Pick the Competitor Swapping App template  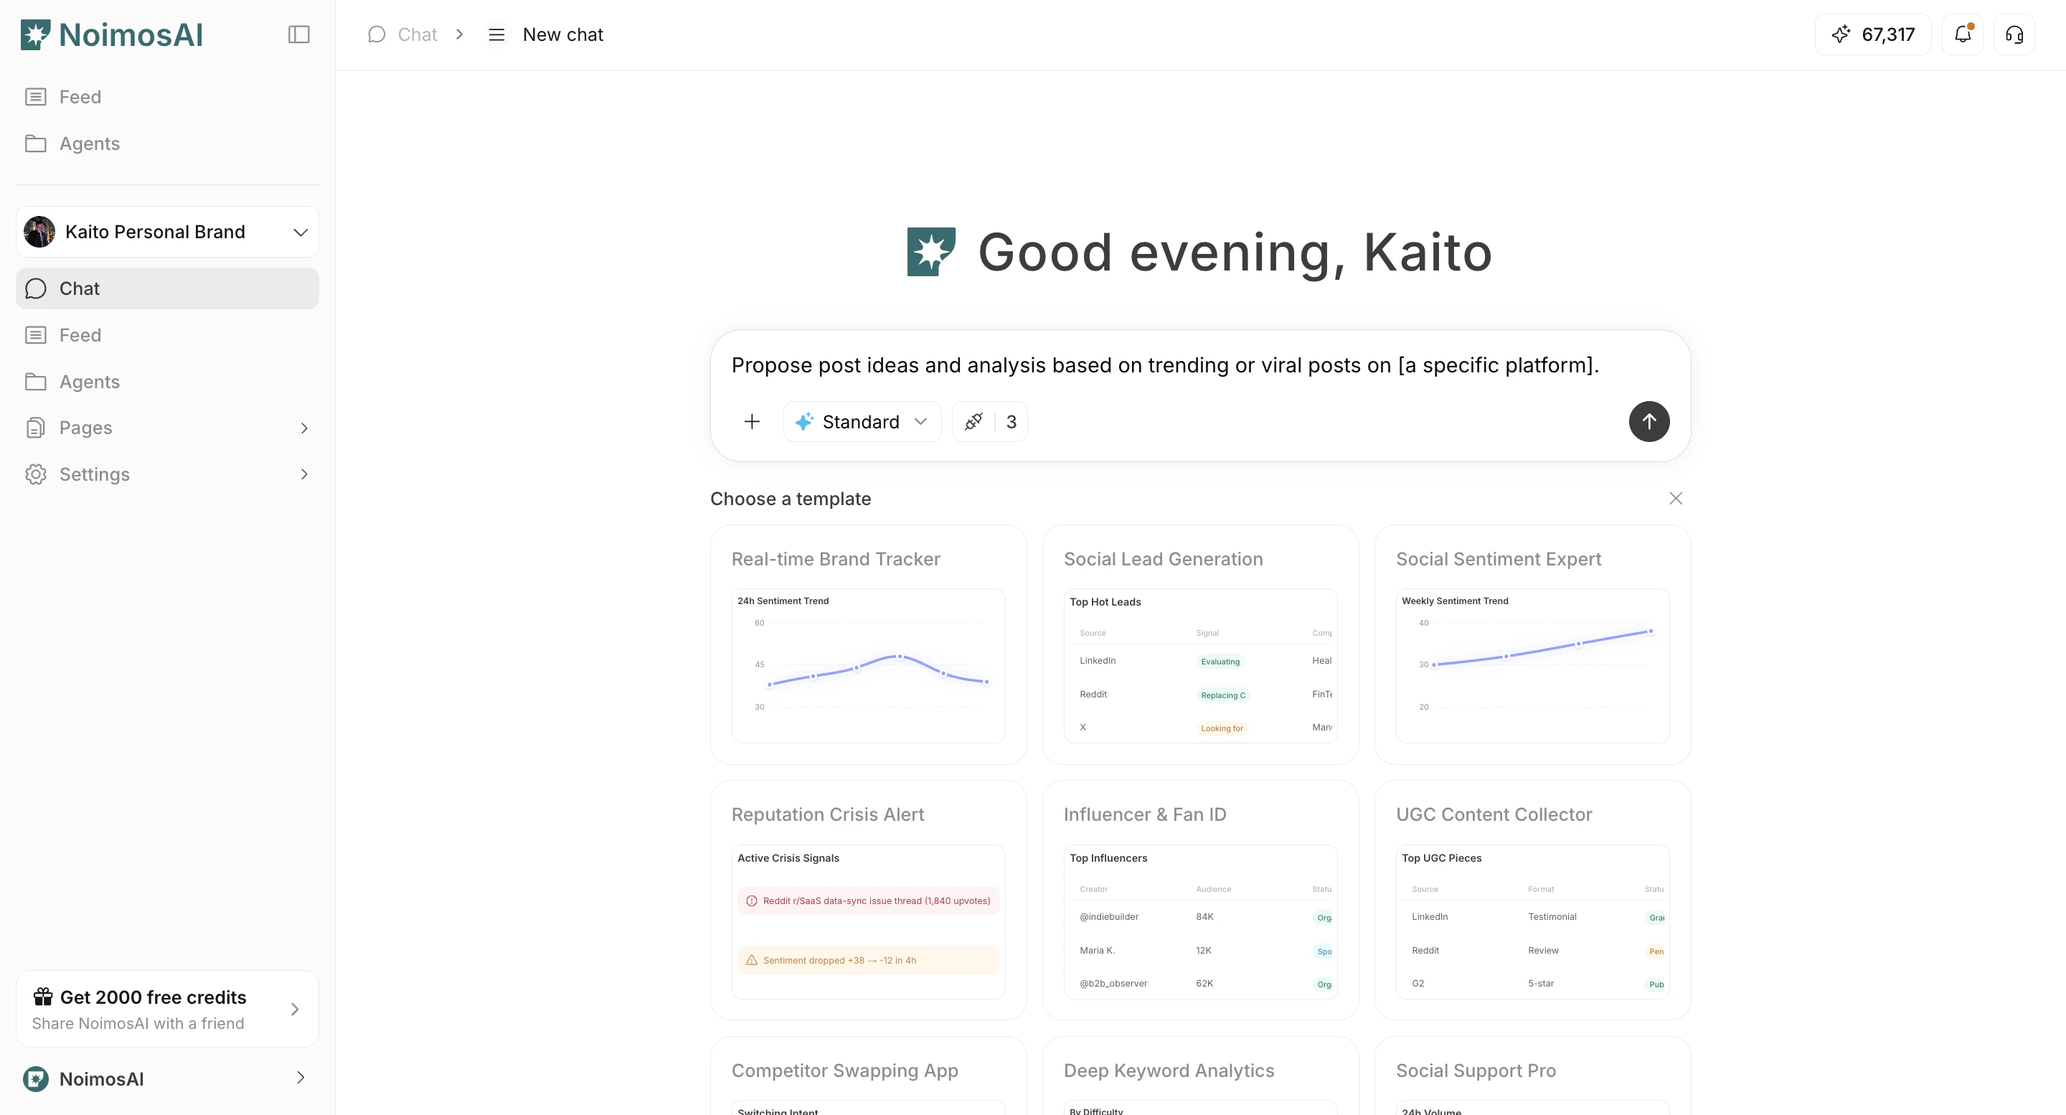(869, 1076)
